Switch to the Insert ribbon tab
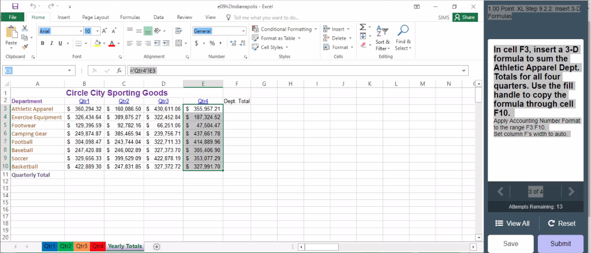The height and width of the screenshot is (253, 591). tap(63, 17)
